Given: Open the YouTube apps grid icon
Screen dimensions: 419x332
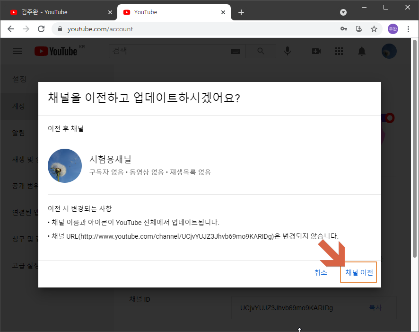Looking at the screenshot, I should coord(339,51).
